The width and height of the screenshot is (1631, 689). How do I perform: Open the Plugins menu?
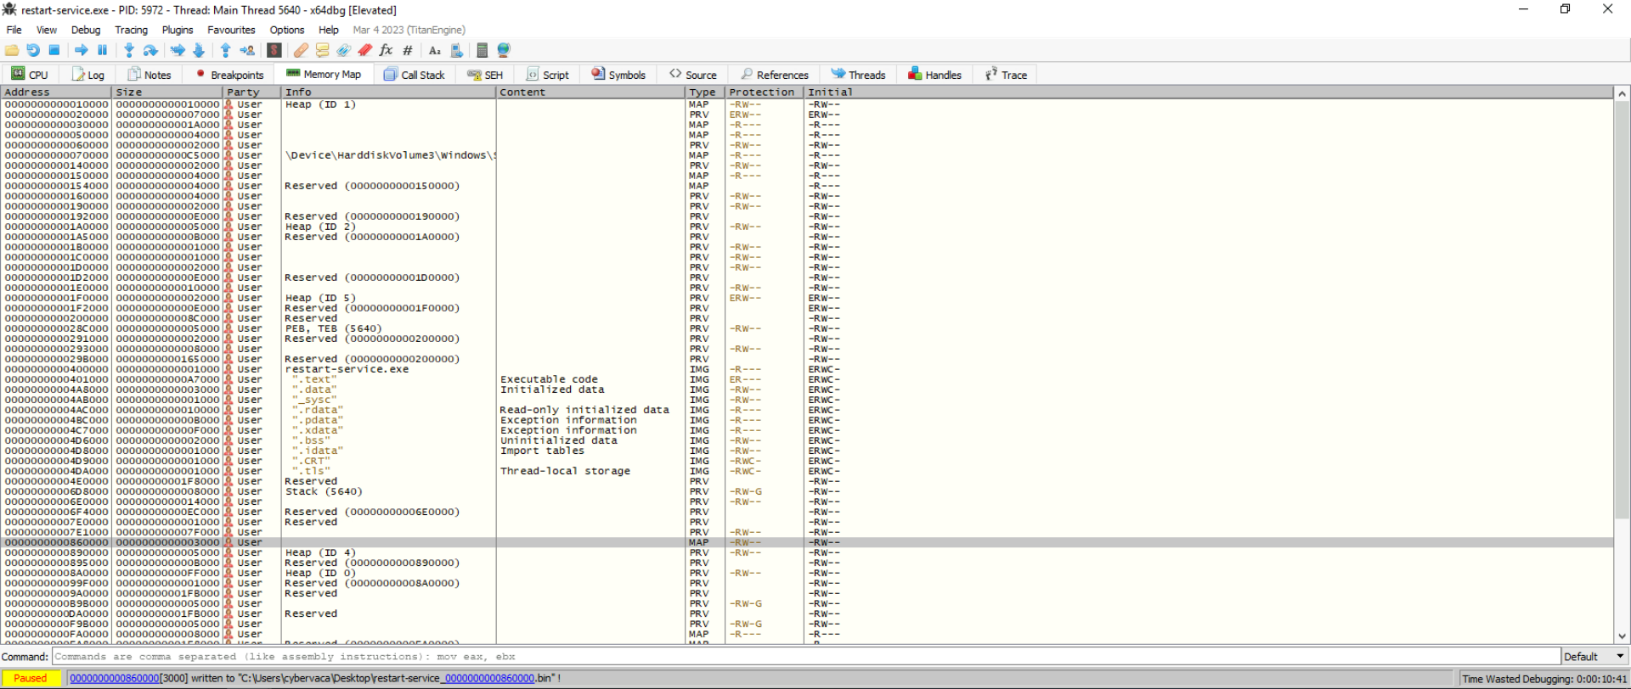178,30
